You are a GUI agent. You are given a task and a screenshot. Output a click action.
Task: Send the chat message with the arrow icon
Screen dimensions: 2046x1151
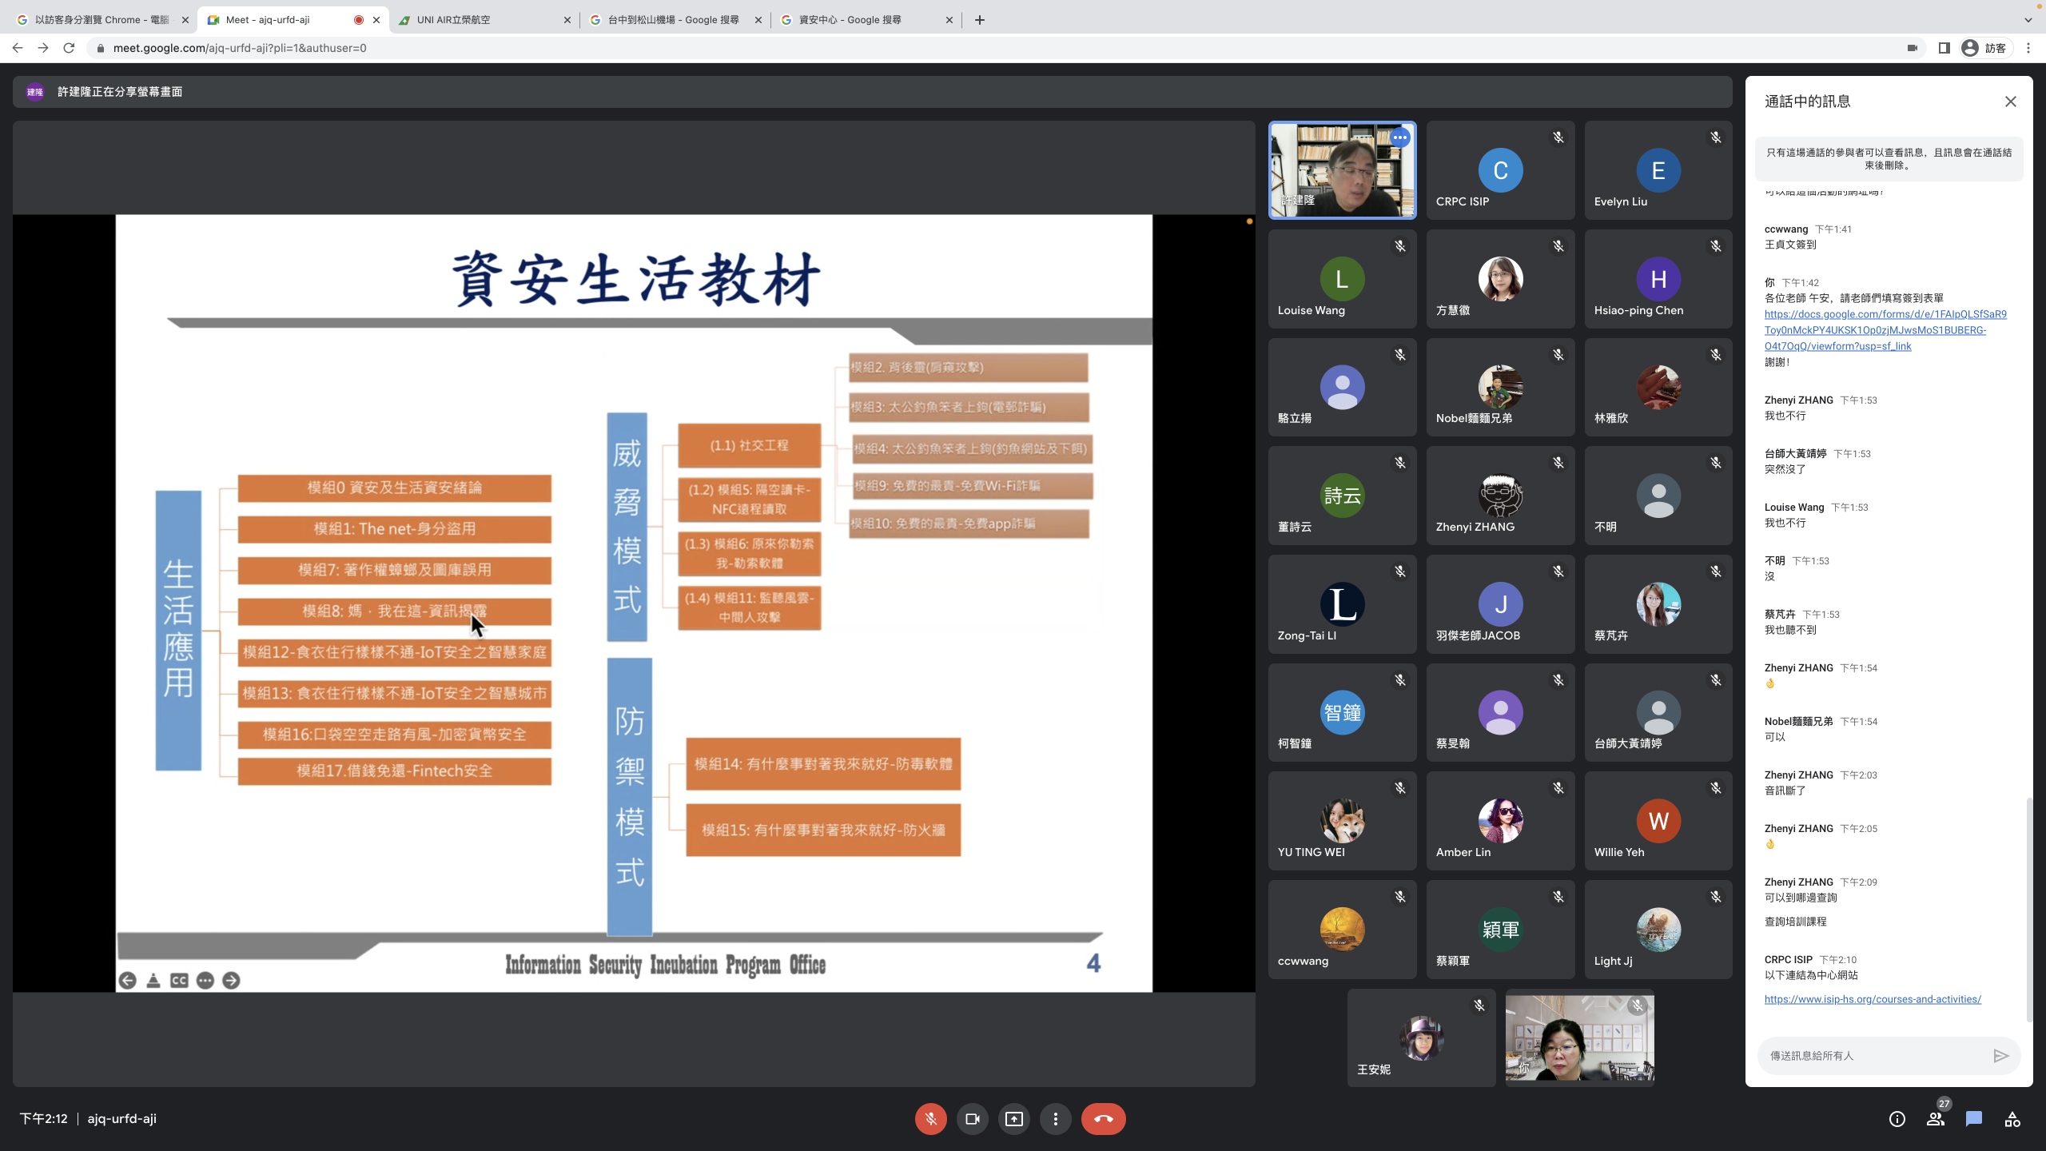pyautogui.click(x=2000, y=1056)
